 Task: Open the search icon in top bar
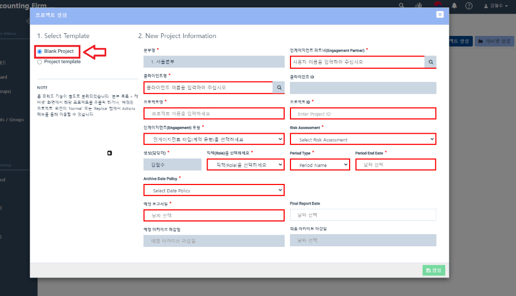click(x=401, y=6)
